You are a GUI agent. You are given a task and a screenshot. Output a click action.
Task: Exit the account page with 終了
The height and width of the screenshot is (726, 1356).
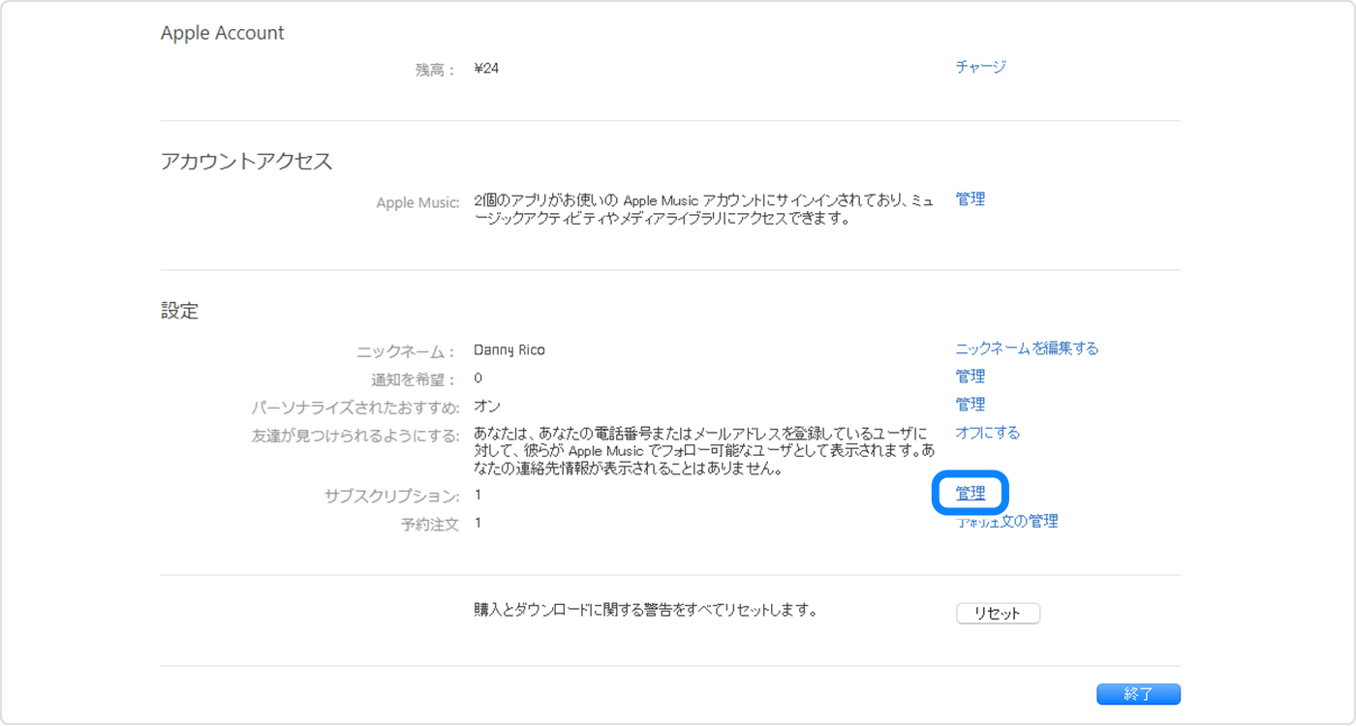click(x=1138, y=694)
